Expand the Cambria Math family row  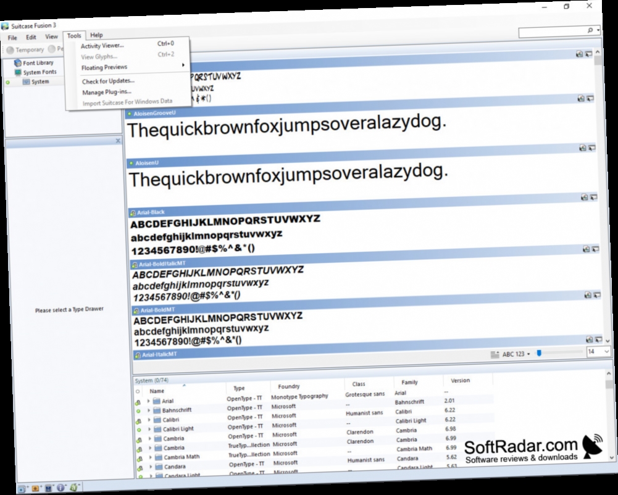point(151,457)
